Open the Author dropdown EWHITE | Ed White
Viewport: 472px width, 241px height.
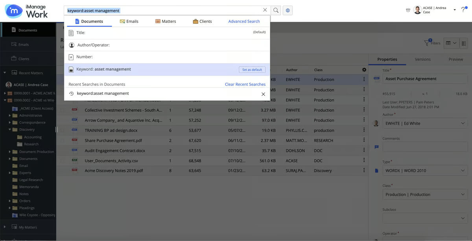(x=425, y=123)
